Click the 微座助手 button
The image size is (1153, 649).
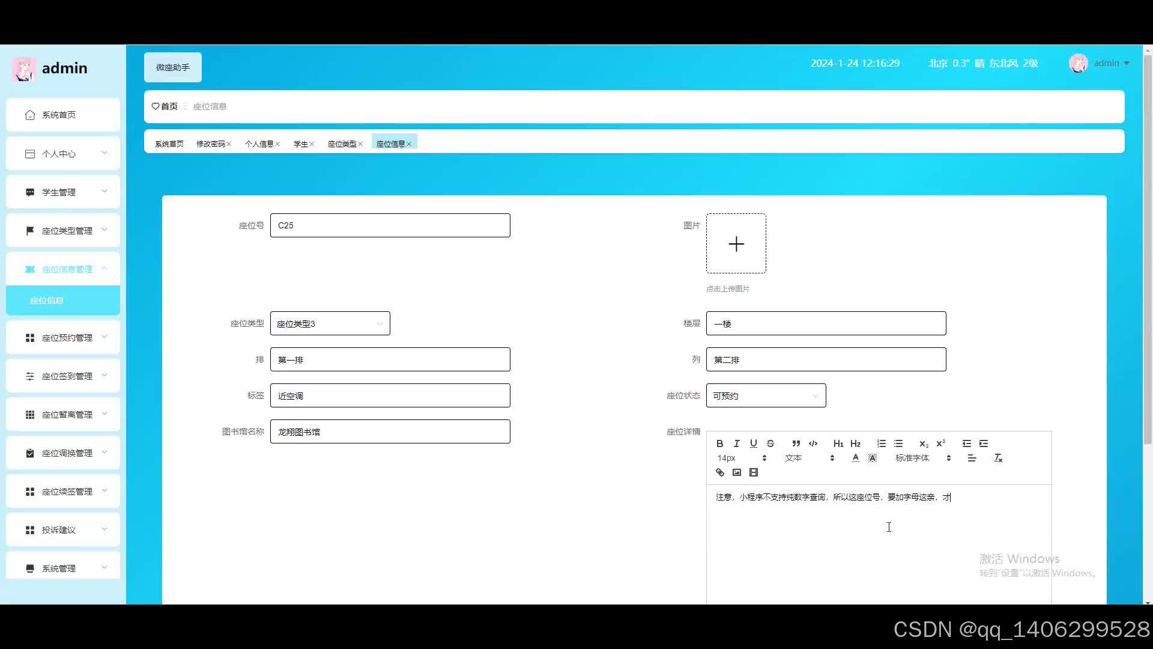point(173,67)
